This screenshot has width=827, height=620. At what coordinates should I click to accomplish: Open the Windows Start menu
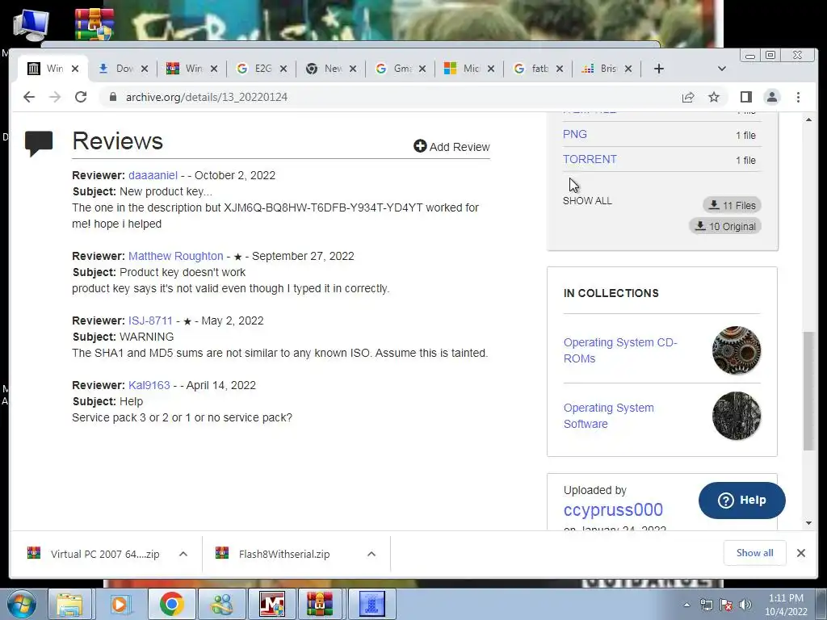pos(22,605)
